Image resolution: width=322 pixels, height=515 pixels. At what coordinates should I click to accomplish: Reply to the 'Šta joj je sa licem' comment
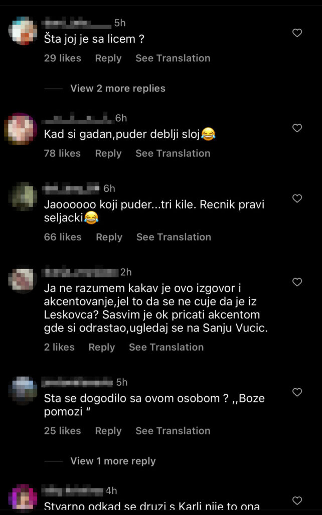pyautogui.click(x=108, y=58)
